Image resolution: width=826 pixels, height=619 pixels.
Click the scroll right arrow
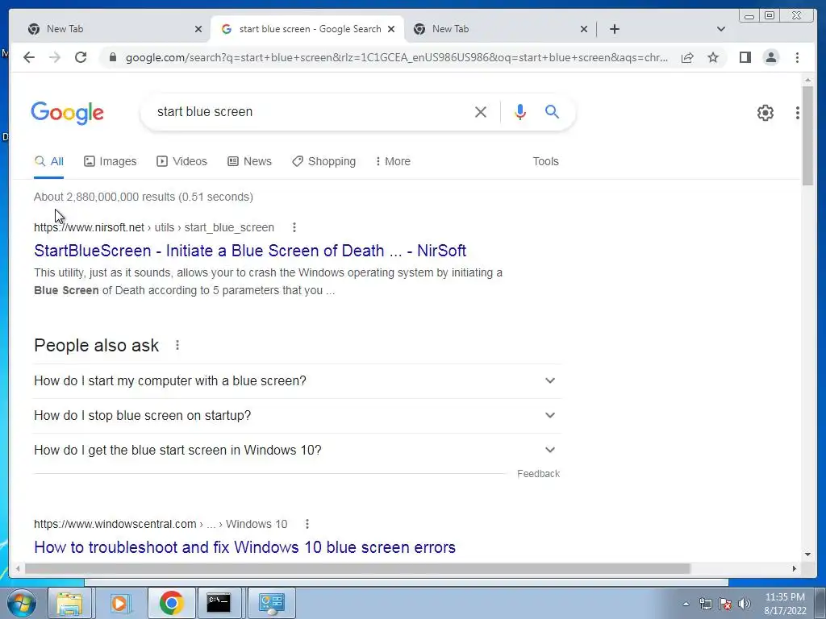pyautogui.click(x=795, y=568)
